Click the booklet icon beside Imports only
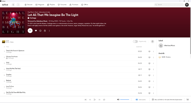Viewport: 191px width, 103px height. [152, 42]
